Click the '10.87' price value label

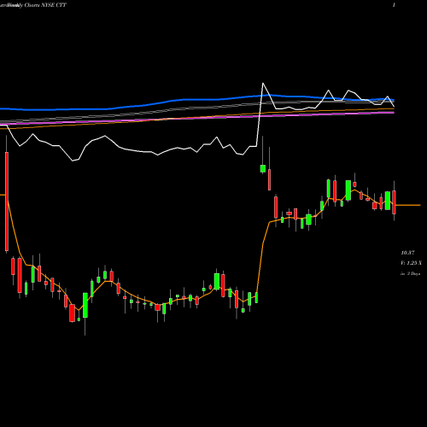pyautogui.click(x=407, y=253)
